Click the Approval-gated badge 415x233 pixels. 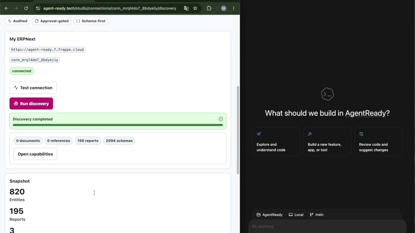52,21
